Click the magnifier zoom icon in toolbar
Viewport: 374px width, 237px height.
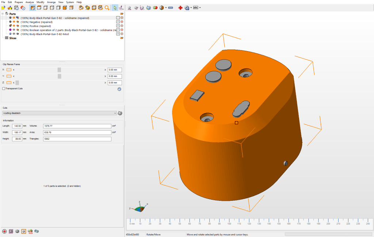107,8
